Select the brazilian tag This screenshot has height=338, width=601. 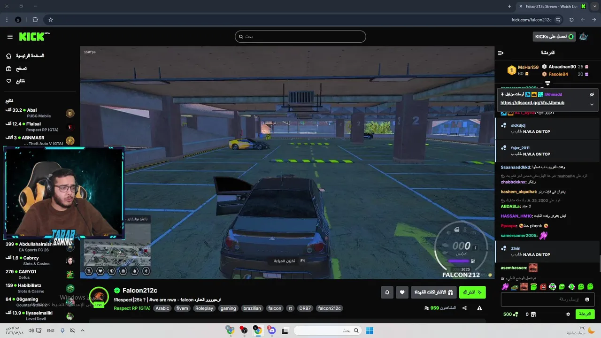tap(252, 308)
